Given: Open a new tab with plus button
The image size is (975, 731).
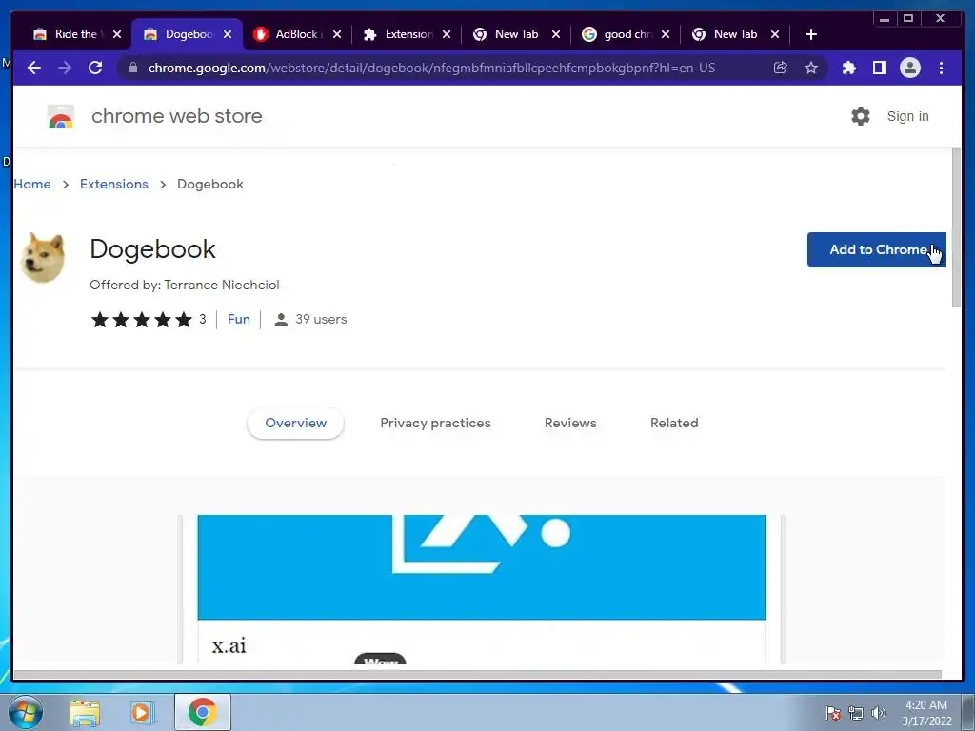Looking at the screenshot, I should pyautogui.click(x=811, y=34).
